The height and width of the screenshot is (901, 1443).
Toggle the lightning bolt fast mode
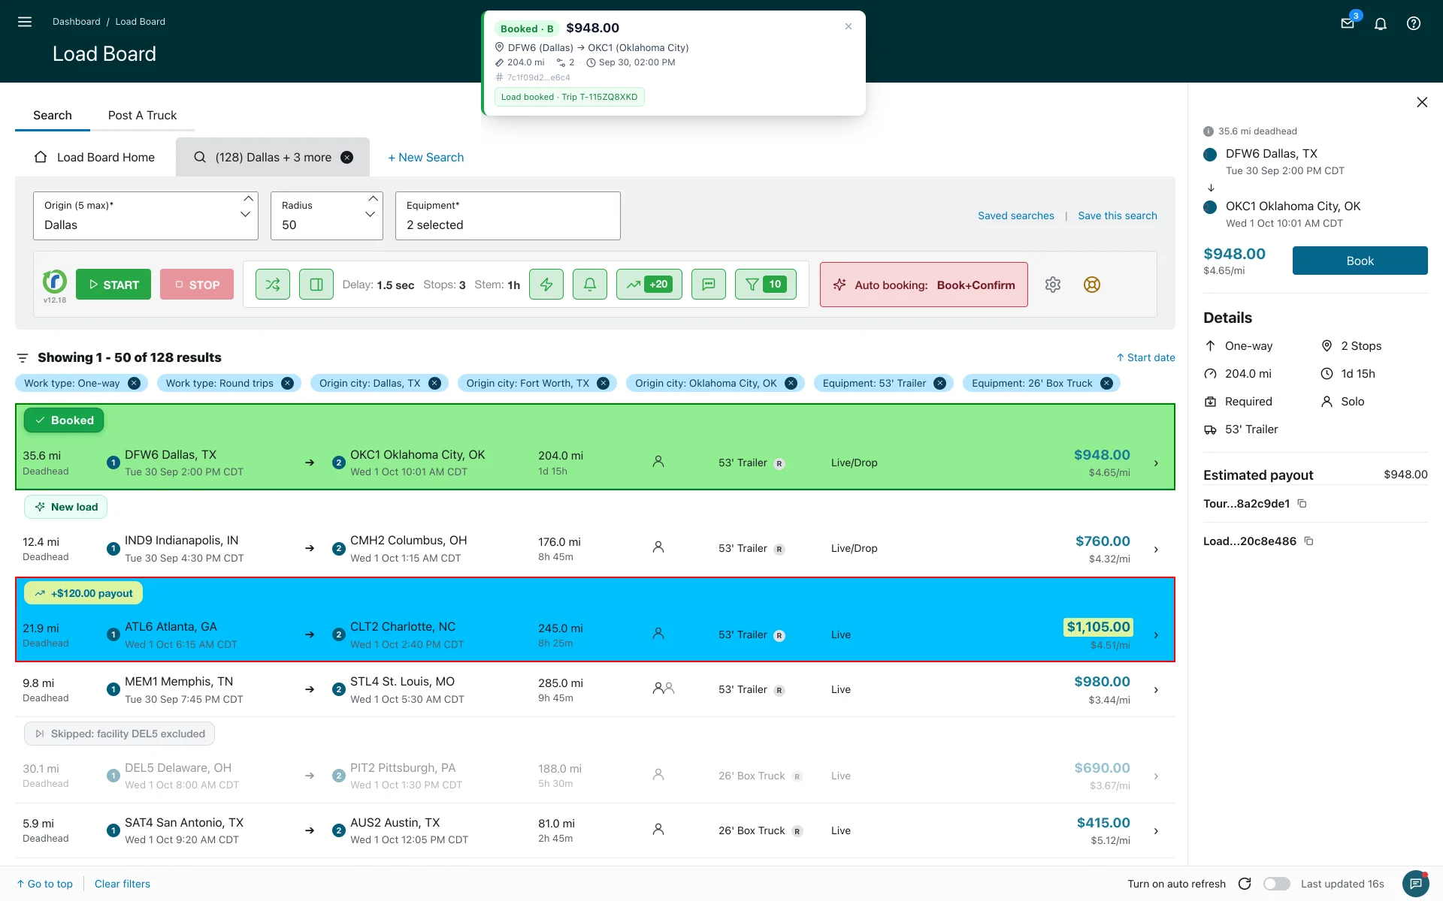click(x=546, y=285)
